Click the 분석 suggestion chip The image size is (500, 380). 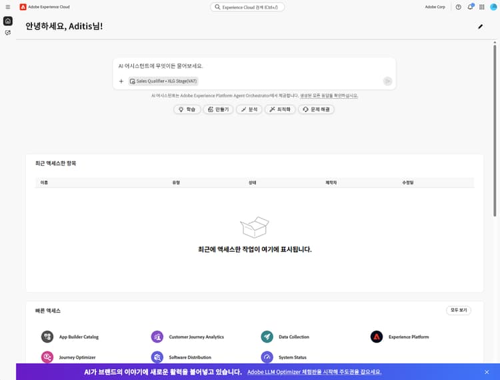click(x=249, y=110)
